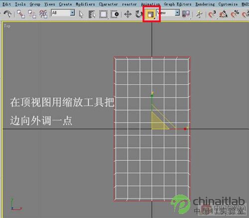
Task: Click the Undo arrow icon
Action: (x=7, y=14)
